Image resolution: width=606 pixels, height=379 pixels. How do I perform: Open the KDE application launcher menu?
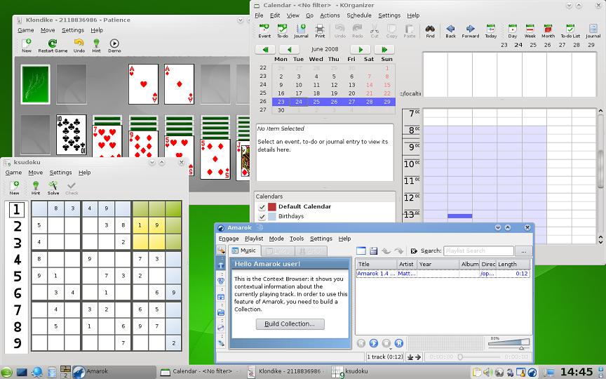click(x=6, y=373)
